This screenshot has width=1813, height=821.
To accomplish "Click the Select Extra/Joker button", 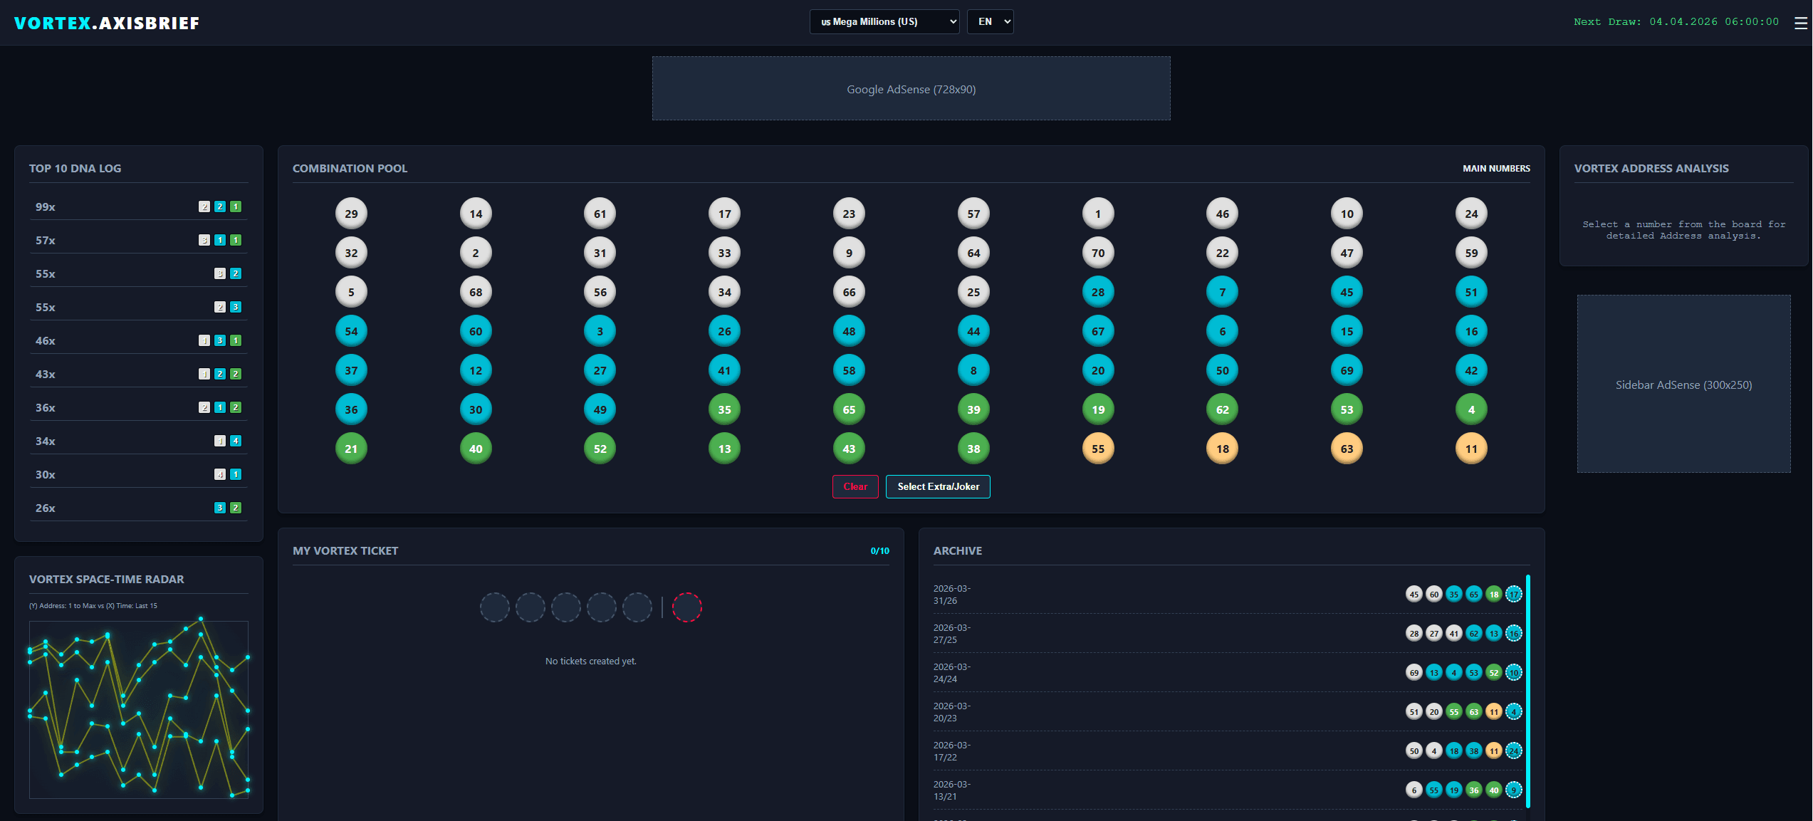I will (938, 486).
